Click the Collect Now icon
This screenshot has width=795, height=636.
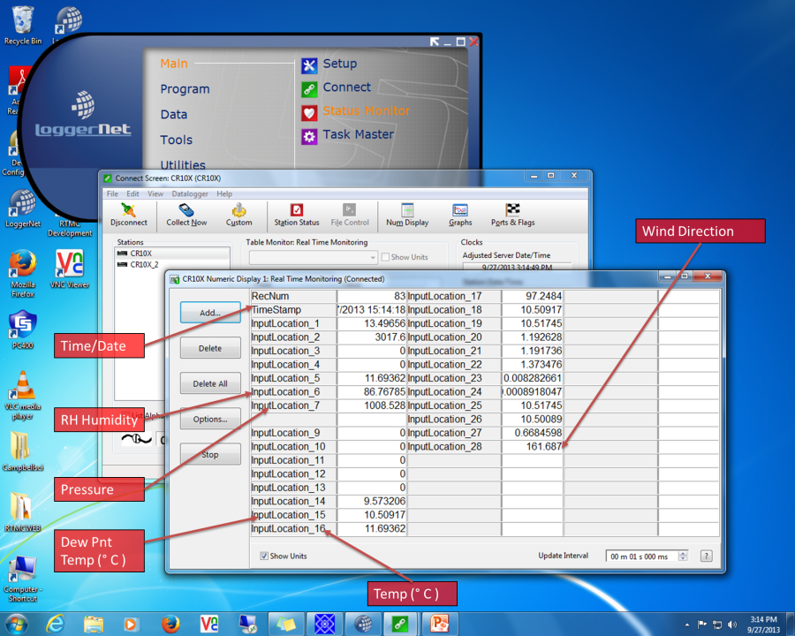(x=186, y=215)
